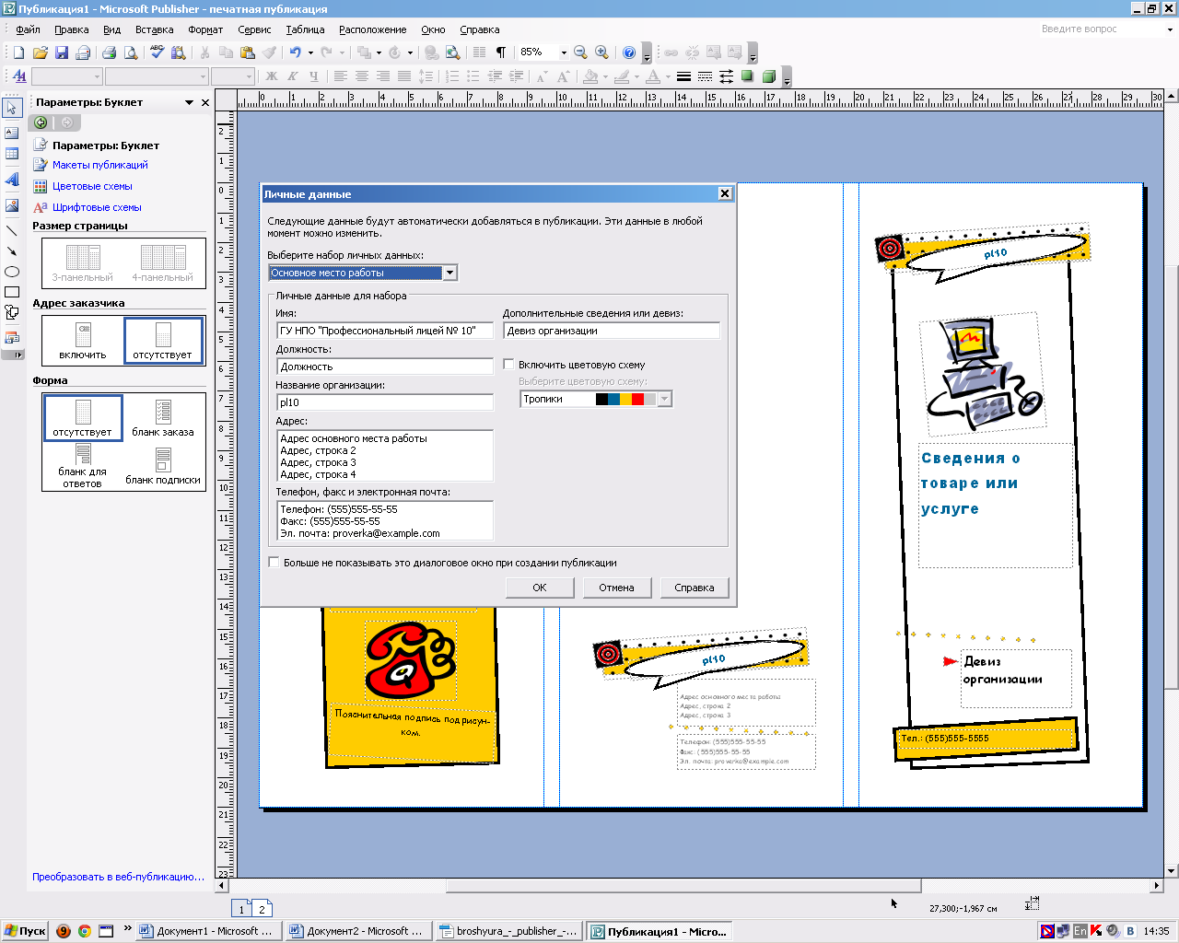
Task: Click the Shadow Style toolbar icon
Action: click(x=747, y=76)
